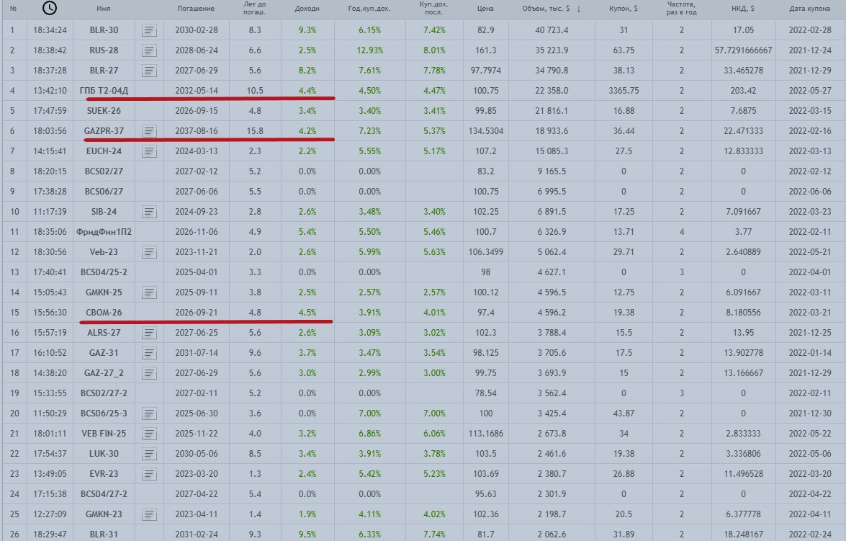Image resolution: width=846 pixels, height=541 pixels.
Task: Open details icon for GAZ-27_2
Action: point(150,373)
